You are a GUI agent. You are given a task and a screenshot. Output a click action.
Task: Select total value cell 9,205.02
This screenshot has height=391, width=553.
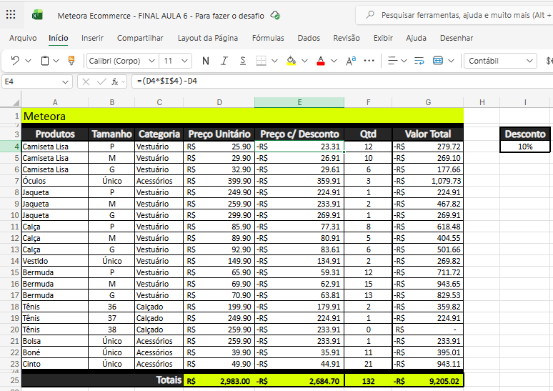pos(428,381)
